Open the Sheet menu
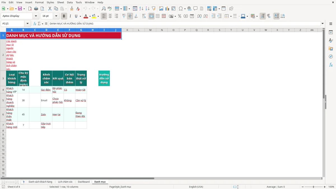This screenshot has width=336, height=189. (60, 2)
